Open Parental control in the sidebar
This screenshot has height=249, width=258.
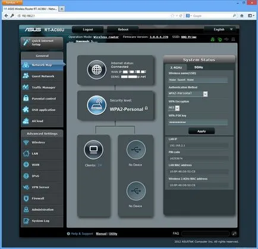click(x=42, y=98)
